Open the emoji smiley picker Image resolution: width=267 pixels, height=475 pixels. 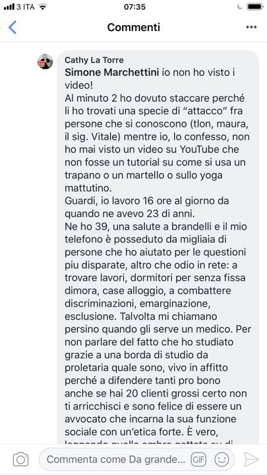pyautogui.click(x=222, y=460)
